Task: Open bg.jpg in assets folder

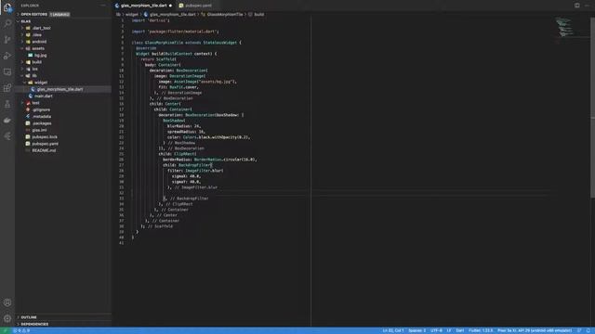Action: [40, 56]
